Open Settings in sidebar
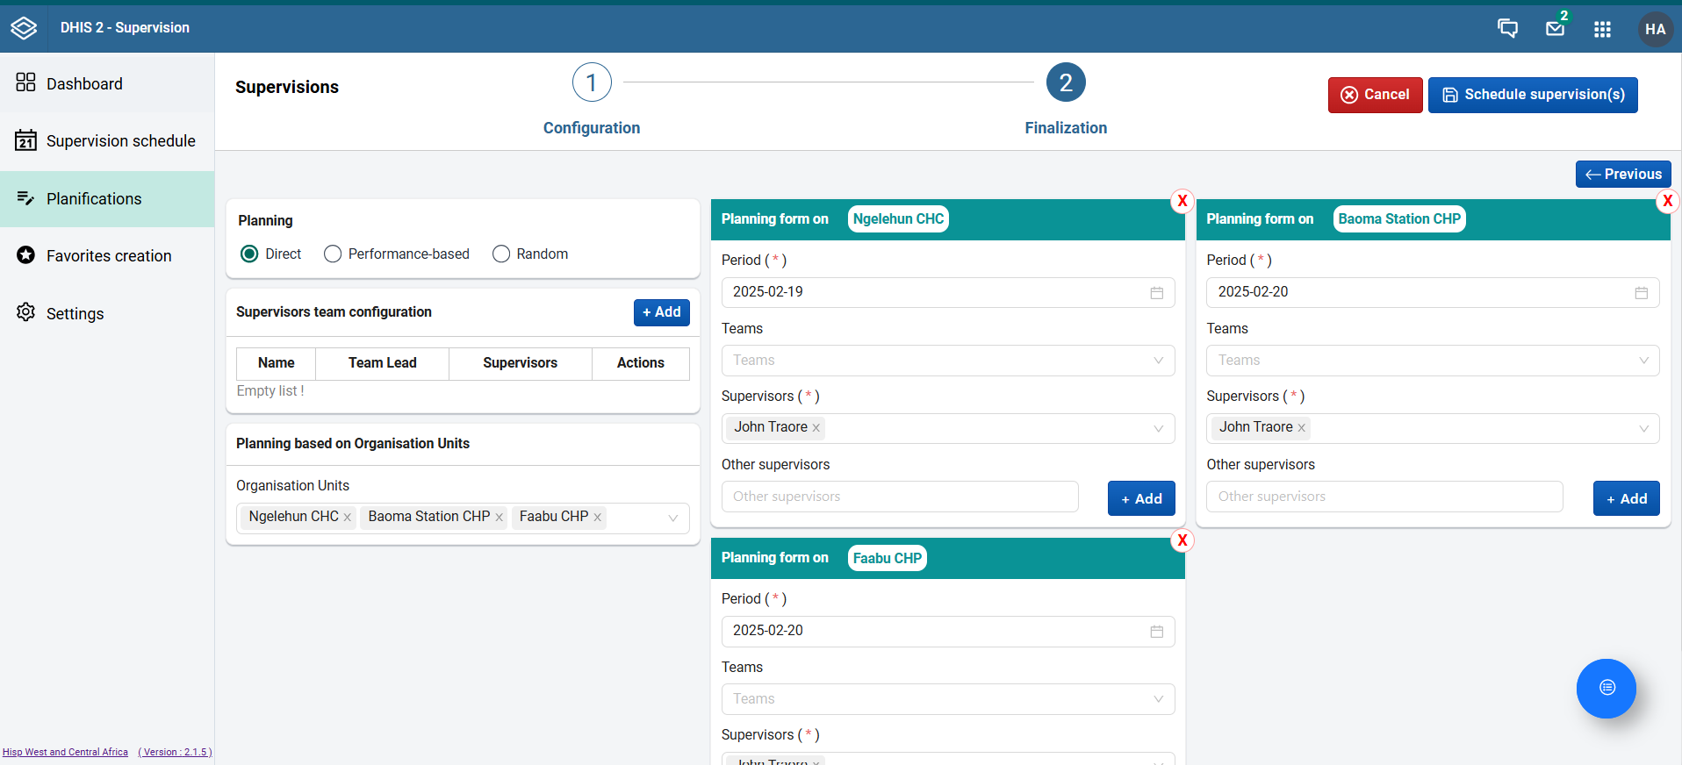Image resolution: width=1682 pixels, height=765 pixels. [x=107, y=313]
